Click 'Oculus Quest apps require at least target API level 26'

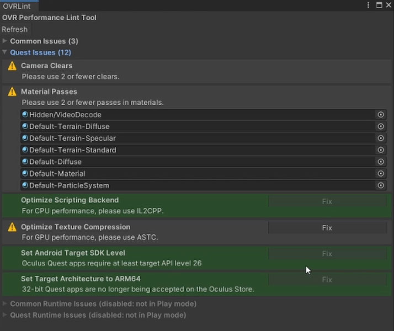(x=111, y=263)
